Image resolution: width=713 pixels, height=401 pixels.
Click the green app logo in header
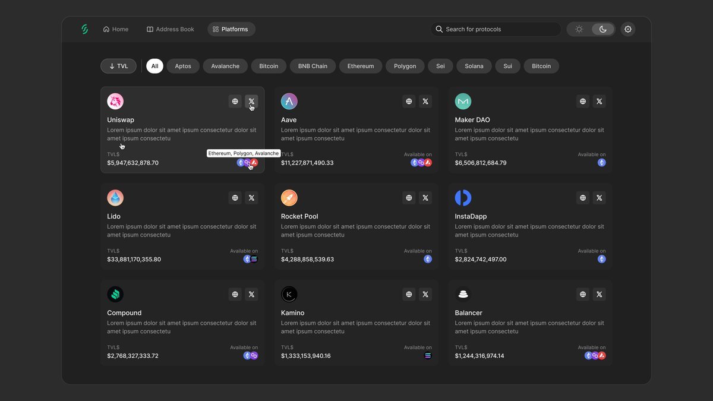tap(84, 29)
